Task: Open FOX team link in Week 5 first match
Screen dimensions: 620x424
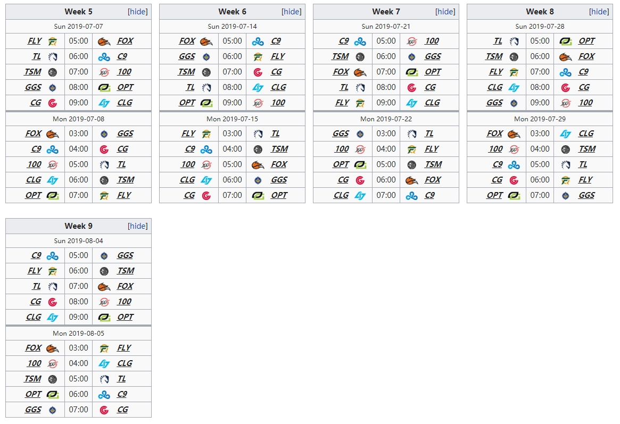Action: (126, 41)
